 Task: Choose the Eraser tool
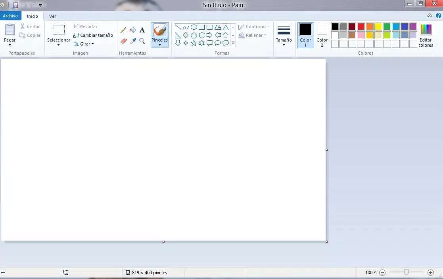pos(123,41)
